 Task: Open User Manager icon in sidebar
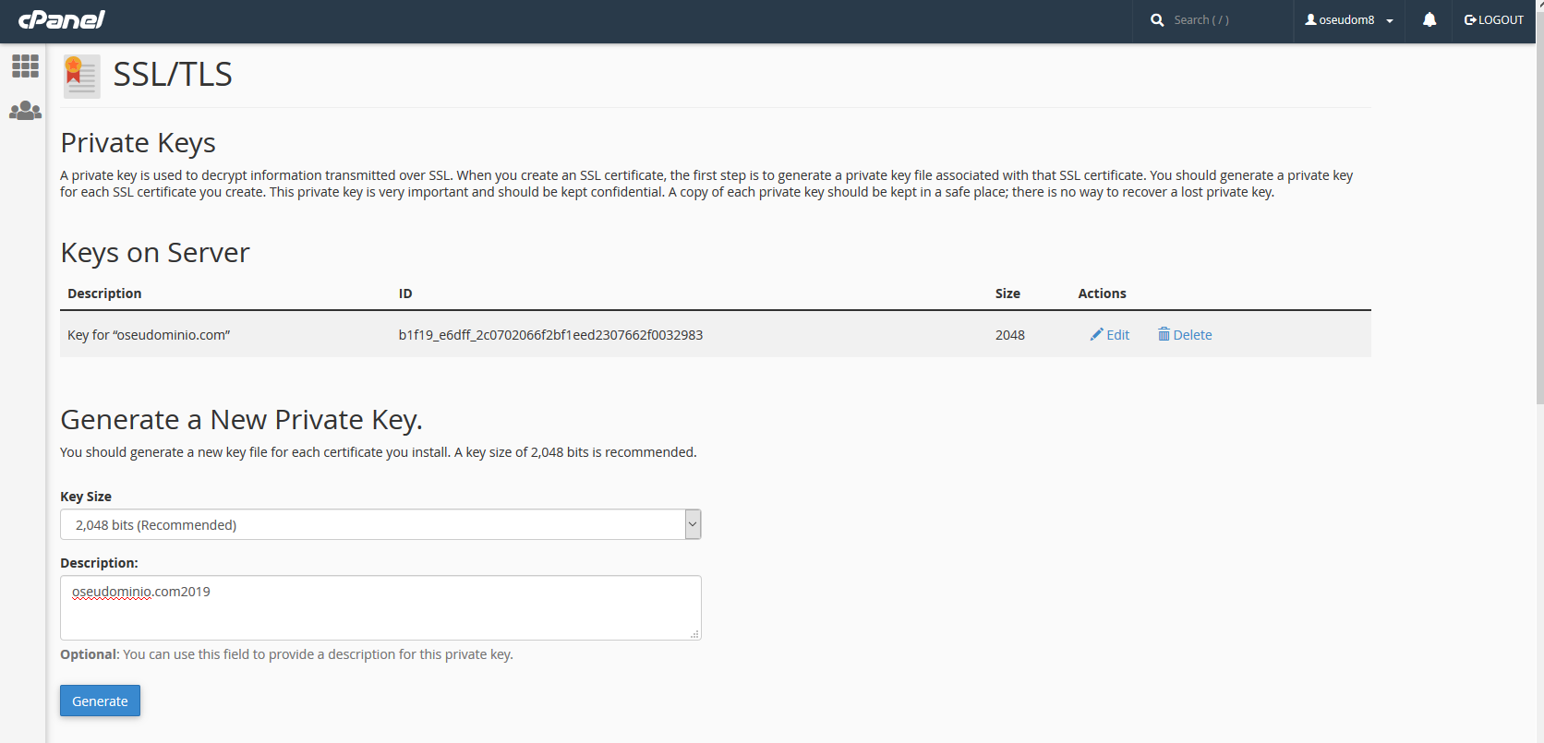point(25,111)
